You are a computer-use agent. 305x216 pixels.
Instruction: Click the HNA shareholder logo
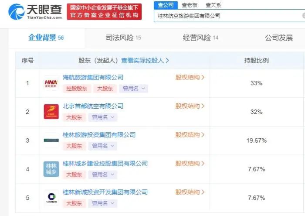(51, 83)
